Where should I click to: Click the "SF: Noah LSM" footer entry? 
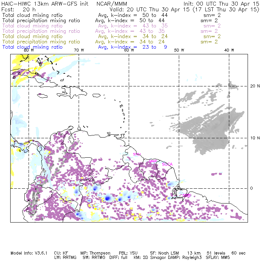pos(164,253)
